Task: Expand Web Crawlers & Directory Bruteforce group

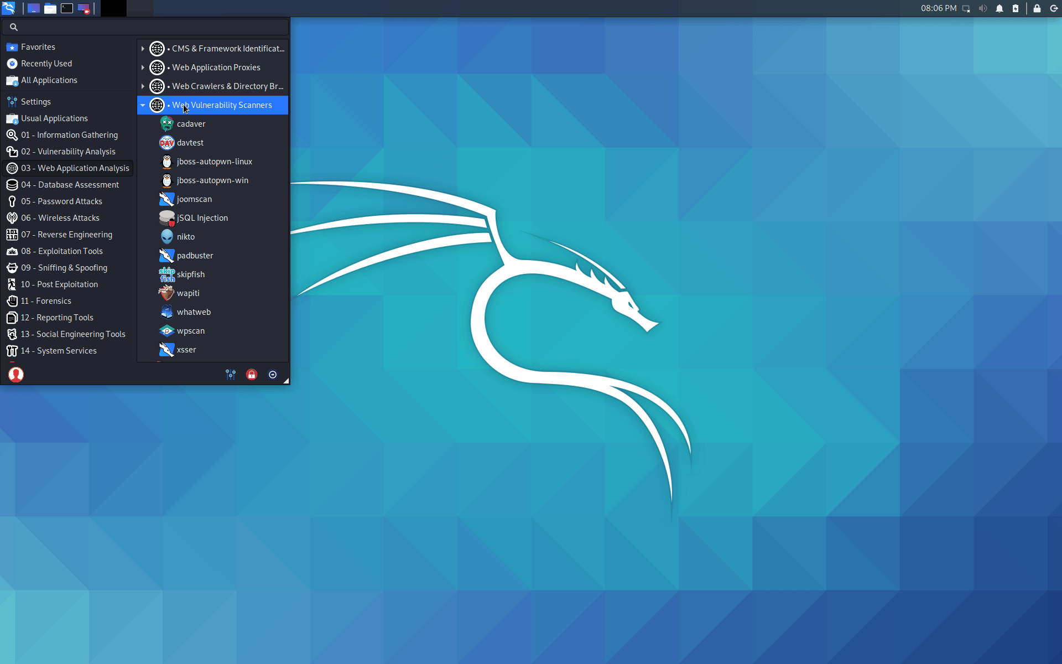Action: [143, 86]
